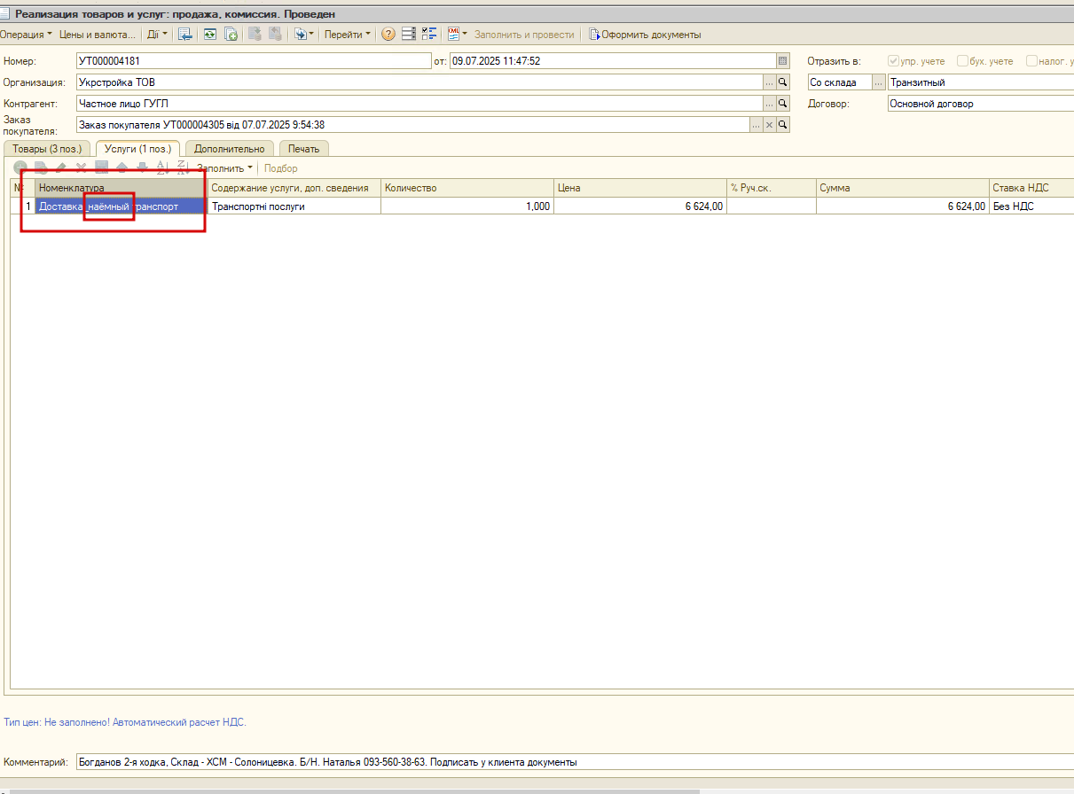The height and width of the screenshot is (794, 1074).
Task: Open the Заполнить dropdown in table toolbar
Action: point(224,167)
